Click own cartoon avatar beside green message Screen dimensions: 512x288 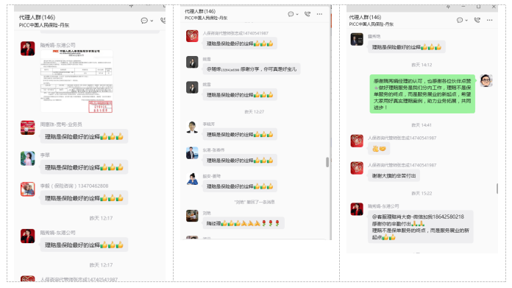pos(486,80)
